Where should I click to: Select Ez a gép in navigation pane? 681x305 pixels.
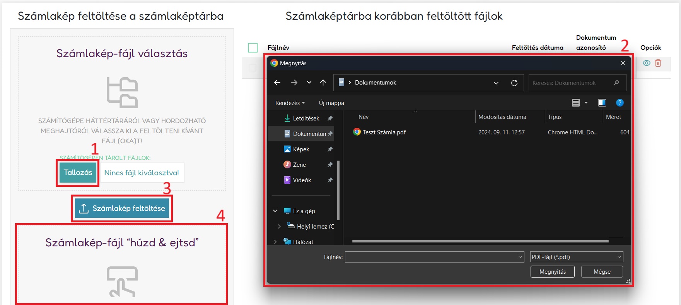(304, 211)
